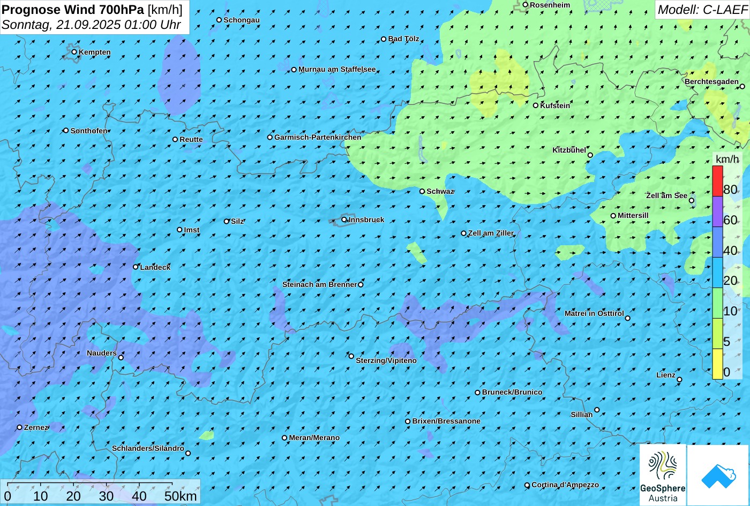Click the Landeck location marker
750x506 pixels.
click(x=136, y=267)
